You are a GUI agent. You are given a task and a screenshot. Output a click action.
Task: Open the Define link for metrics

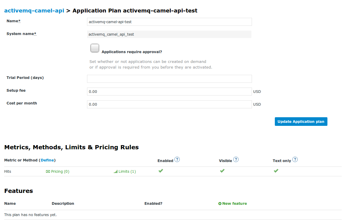click(47, 160)
